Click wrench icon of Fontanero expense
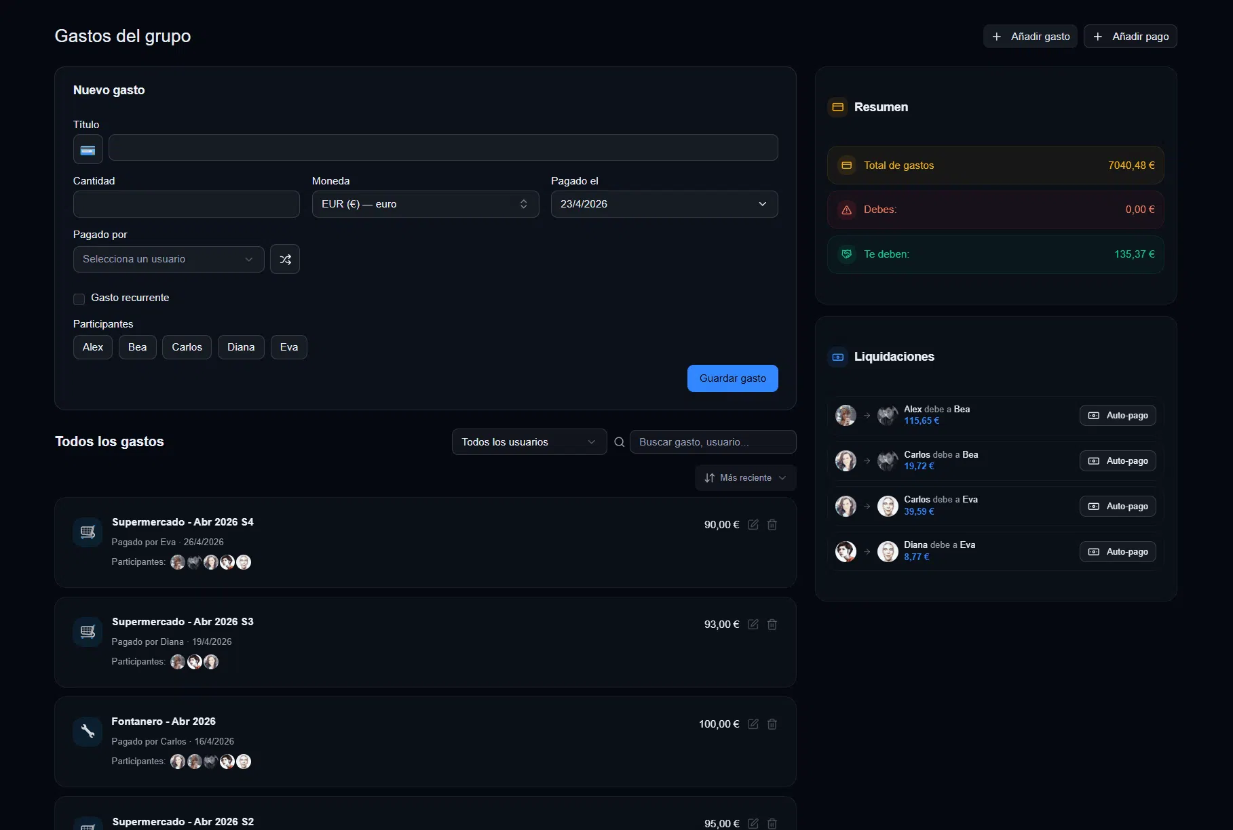The width and height of the screenshot is (1233, 830). coord(88,732)
